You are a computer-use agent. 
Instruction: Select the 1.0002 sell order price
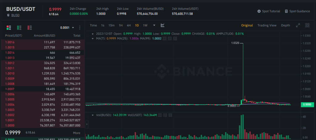(x=10, y=115)
